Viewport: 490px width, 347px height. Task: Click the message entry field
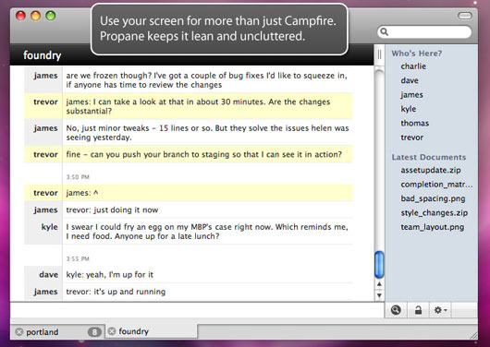click(x=197, y=309)
